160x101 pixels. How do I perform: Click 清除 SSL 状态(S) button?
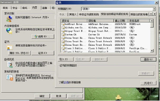coord(20,53)
